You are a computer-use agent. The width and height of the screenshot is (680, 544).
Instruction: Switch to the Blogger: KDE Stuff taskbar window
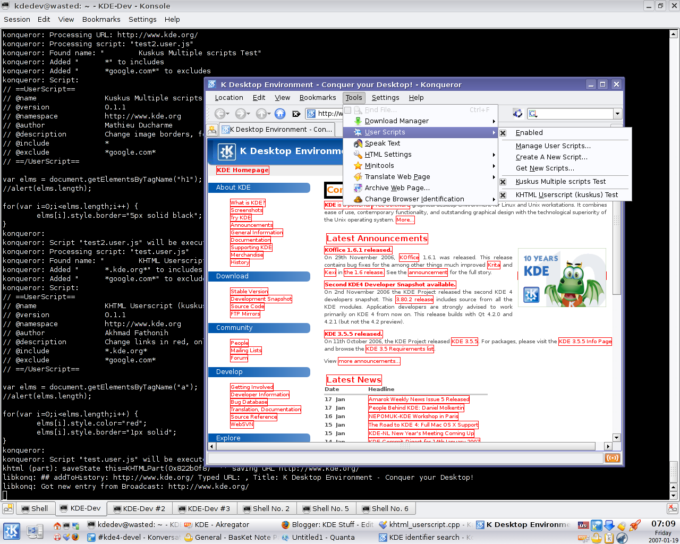[x=327, y=525]
